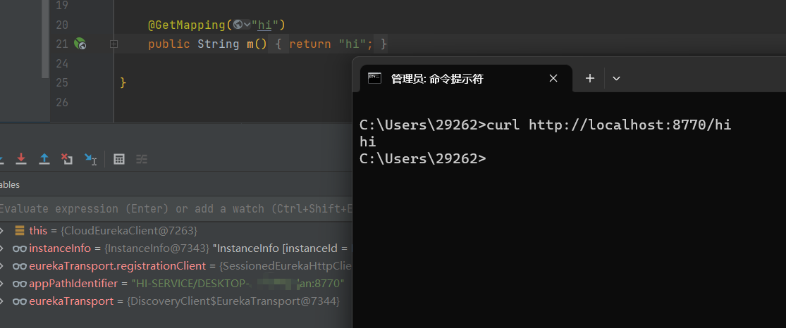Add a new terminal tab with plus button
Image resolution: width=786 pixels, height=328 pixels.
tap(590, 79)
